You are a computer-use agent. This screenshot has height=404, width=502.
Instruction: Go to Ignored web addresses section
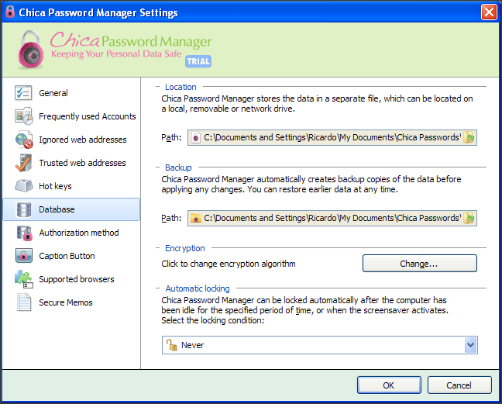point(71,140)
